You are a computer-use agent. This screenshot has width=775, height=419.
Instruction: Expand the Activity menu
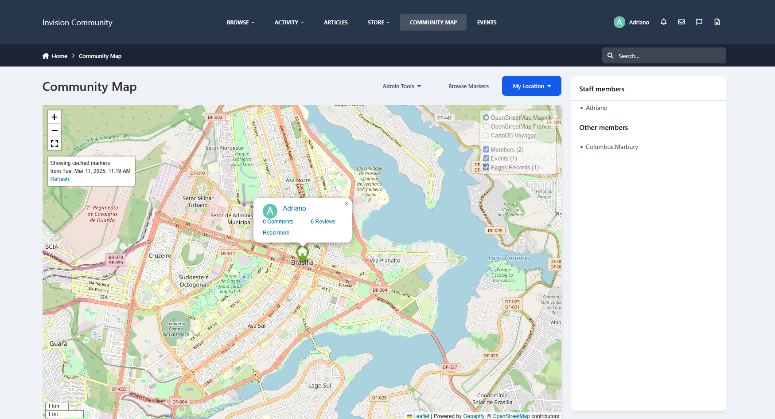pos(289,22)
